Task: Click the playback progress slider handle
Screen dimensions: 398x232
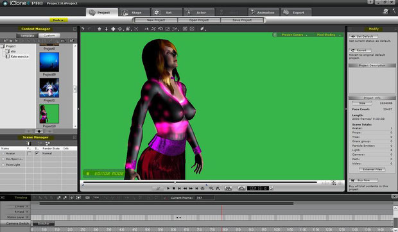Action: (x=175, y=182)
